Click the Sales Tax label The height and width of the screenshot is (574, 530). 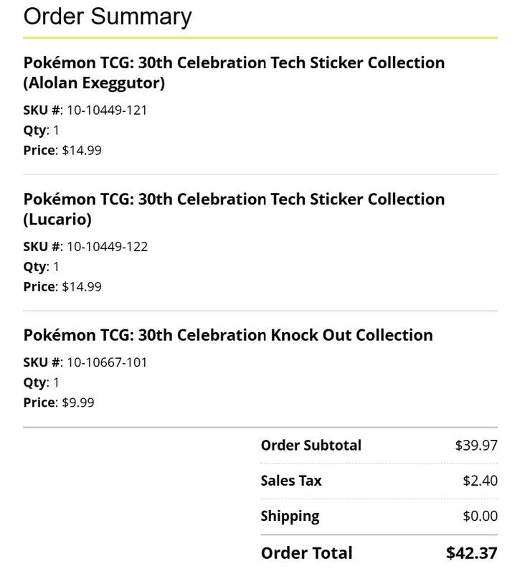click(x=291, y=481)
